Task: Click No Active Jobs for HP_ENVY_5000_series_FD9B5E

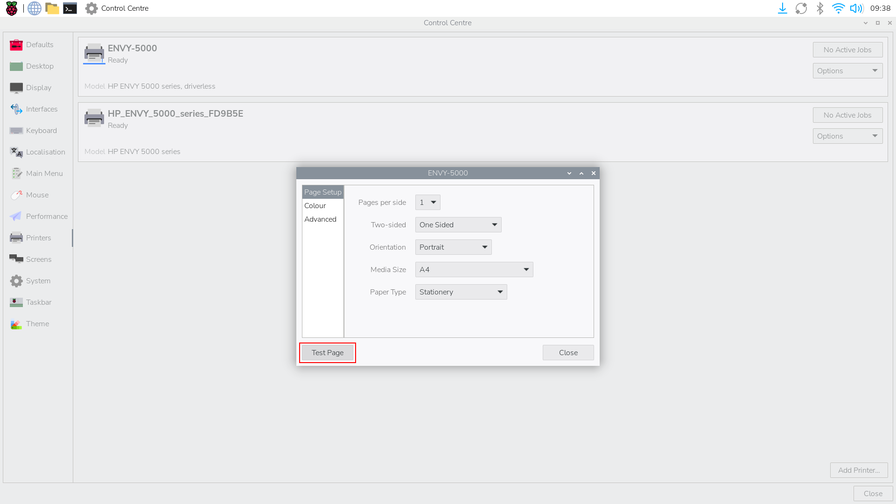Action: (x=847, y=115)
